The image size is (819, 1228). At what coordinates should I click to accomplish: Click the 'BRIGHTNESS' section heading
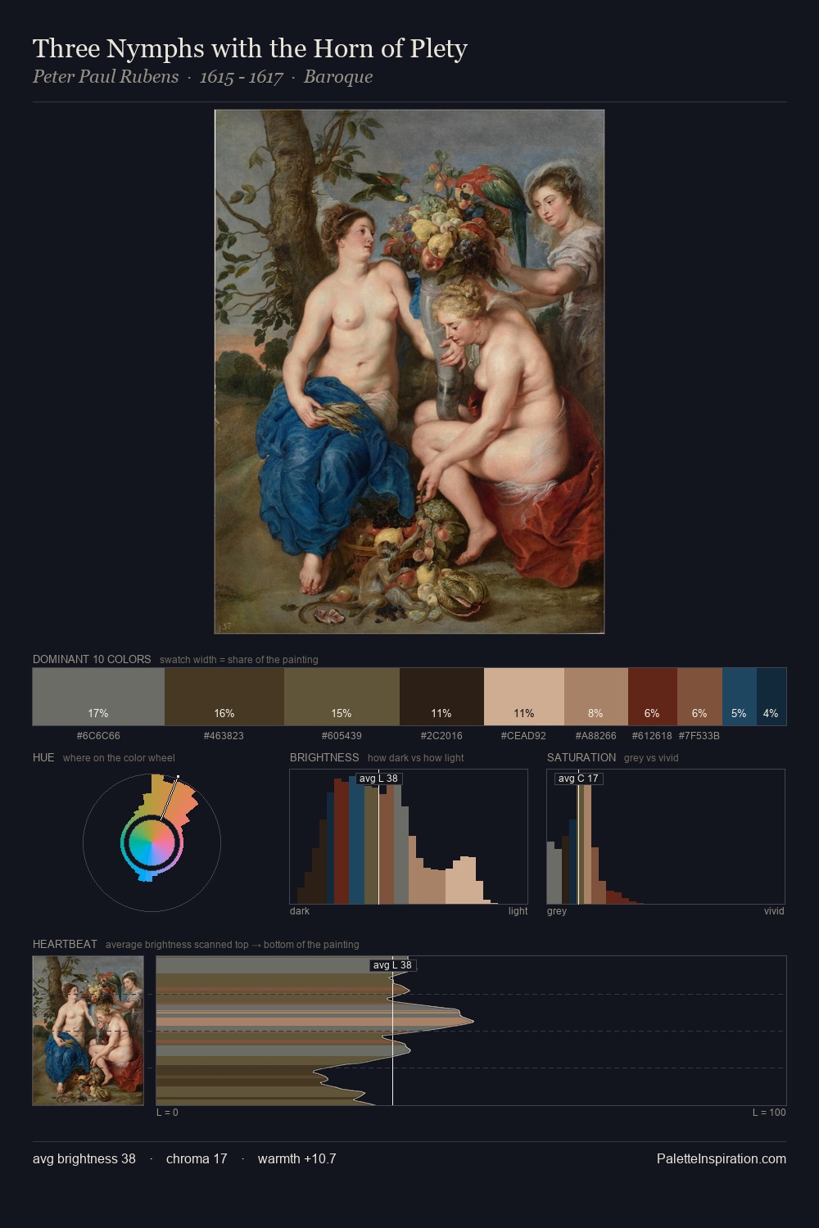pyautogui.click(x=324, y=757)
